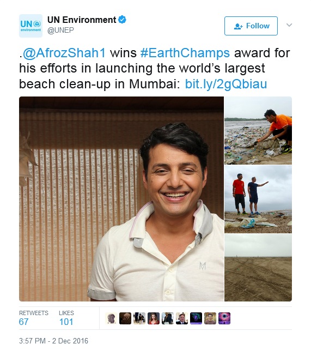This screenshot has width=311, height=350.
Task: Open the #EarthChamps hashtag
Action: point(185,53)
